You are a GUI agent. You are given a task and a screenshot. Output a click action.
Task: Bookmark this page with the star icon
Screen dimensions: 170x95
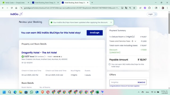134,8
